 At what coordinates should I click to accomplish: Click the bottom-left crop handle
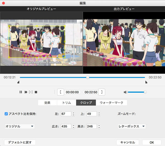click(x=9, y=57)
